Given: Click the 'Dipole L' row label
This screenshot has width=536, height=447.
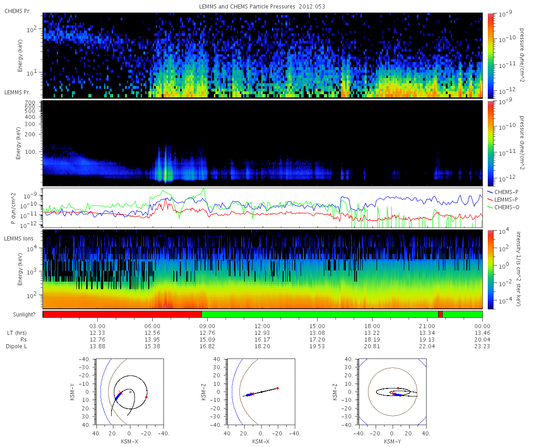Looking at the screenshot, I should click(17, 346).
